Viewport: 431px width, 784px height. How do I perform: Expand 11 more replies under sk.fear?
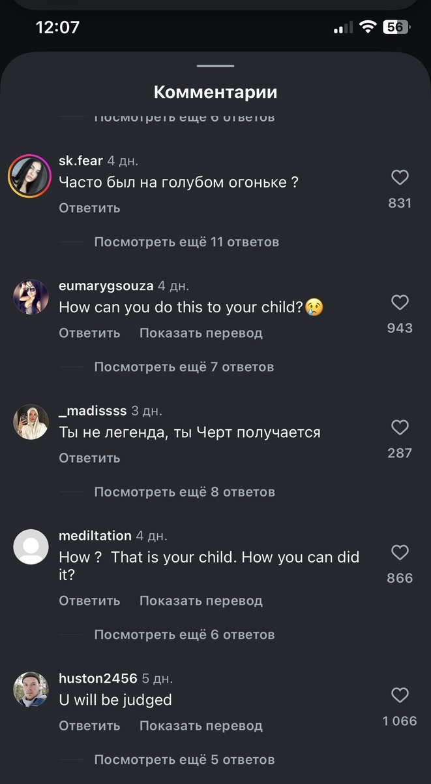pos(186,242)
